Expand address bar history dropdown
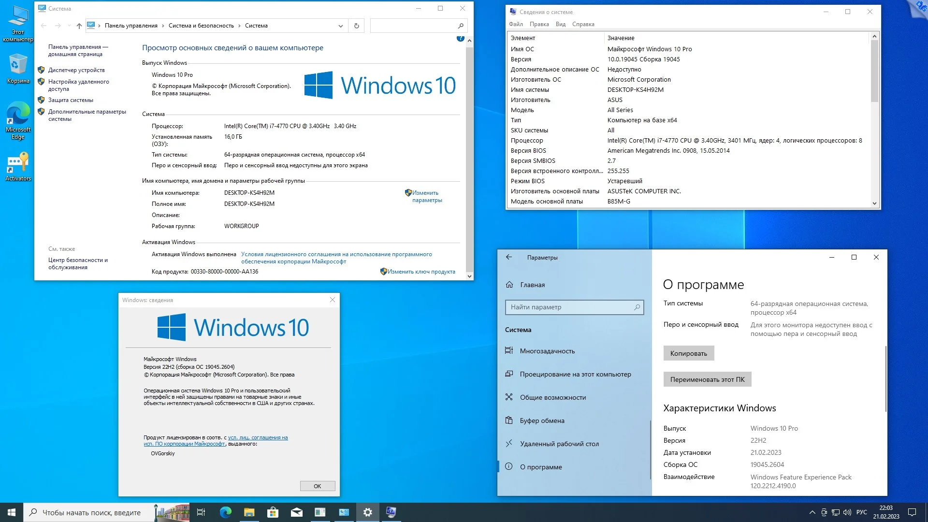 [x=340, y=26]
